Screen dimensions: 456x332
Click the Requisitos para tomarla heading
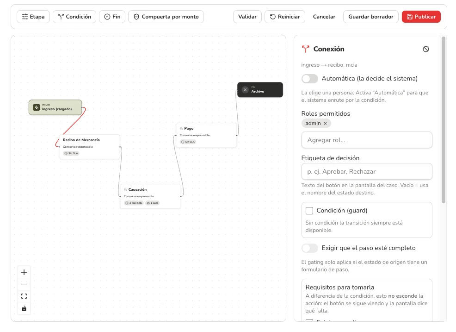coord(339,287)
